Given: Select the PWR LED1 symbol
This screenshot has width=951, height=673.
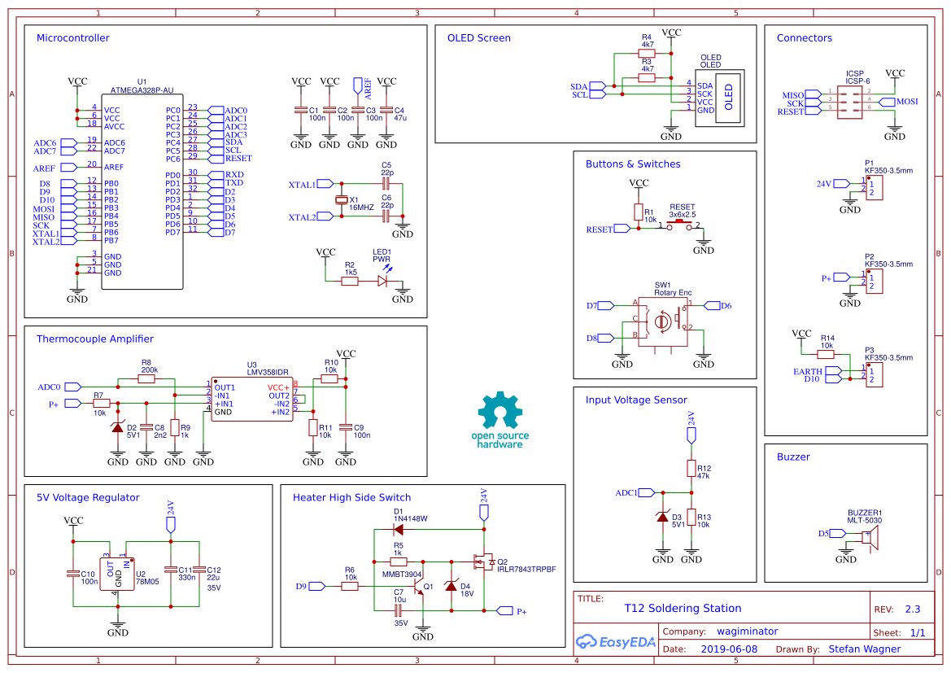Looking at the screenshot, I should pyautogui.click(x=382, y=281).
